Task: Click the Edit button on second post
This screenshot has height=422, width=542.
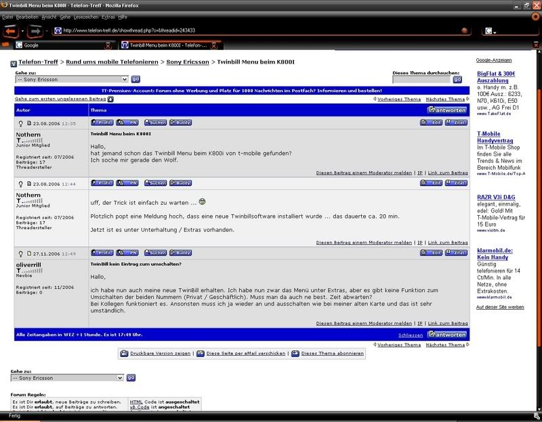Action: (431, 183)
